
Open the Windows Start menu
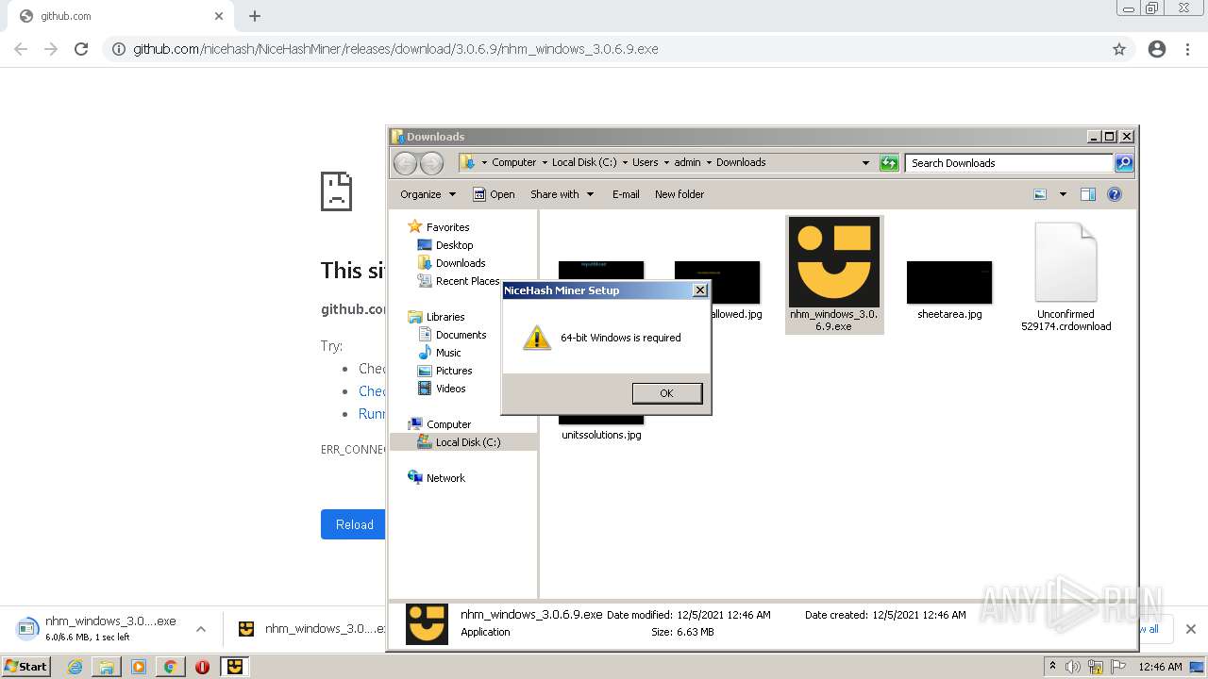(x=25, y=667)
